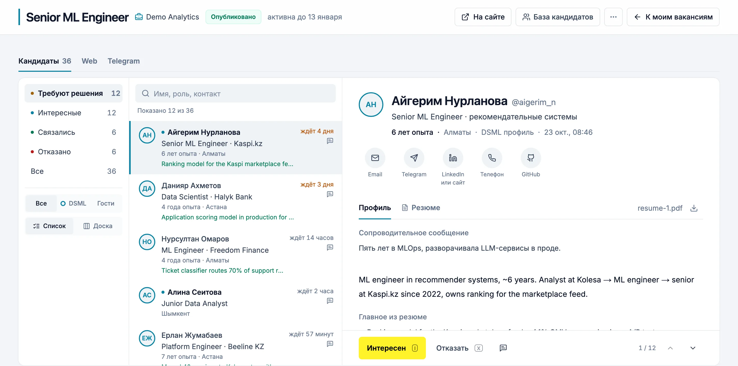Switch view to Доска board mode

pos(98,226)
